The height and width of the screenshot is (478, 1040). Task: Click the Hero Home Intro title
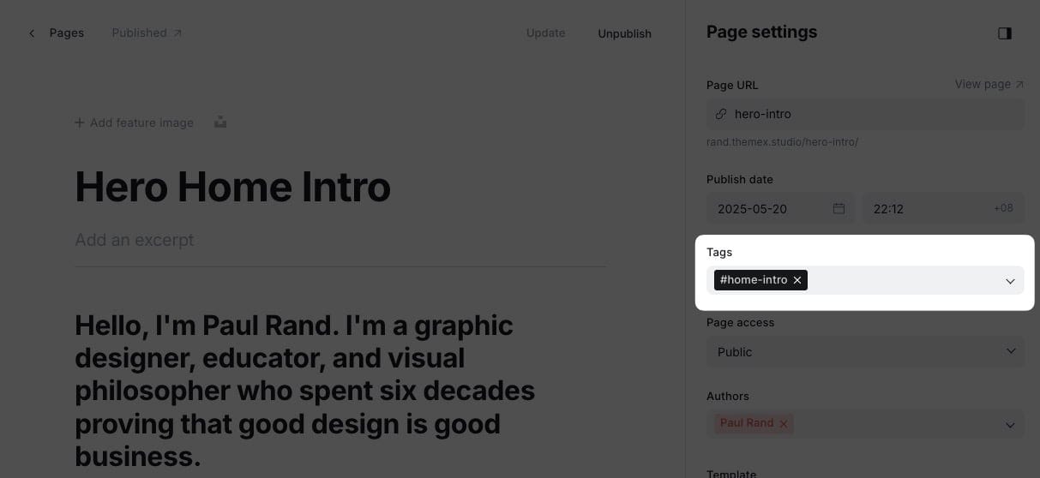pyautogui.click(x=232, y=186)
